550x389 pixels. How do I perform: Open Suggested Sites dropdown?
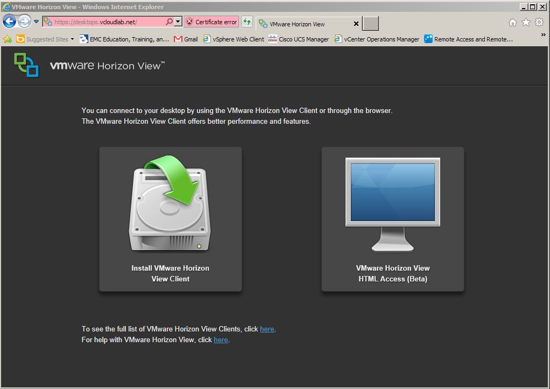click(45, 39)
